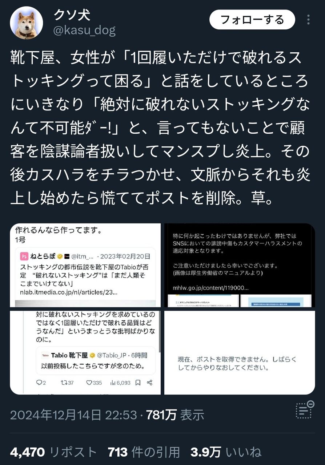Screen dimensions: 325x465
Task: Open the top-right customer harassment notice image
Action: (x=240, y=265)
